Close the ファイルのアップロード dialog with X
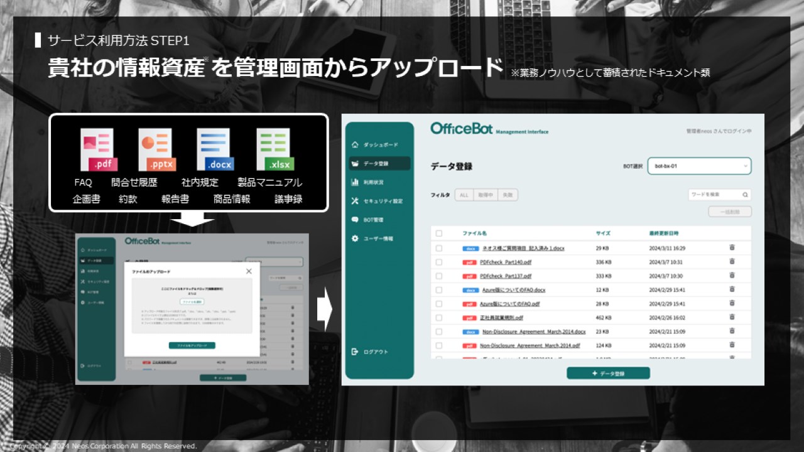This screenshot has height=452, width=804. pos(249,271)
